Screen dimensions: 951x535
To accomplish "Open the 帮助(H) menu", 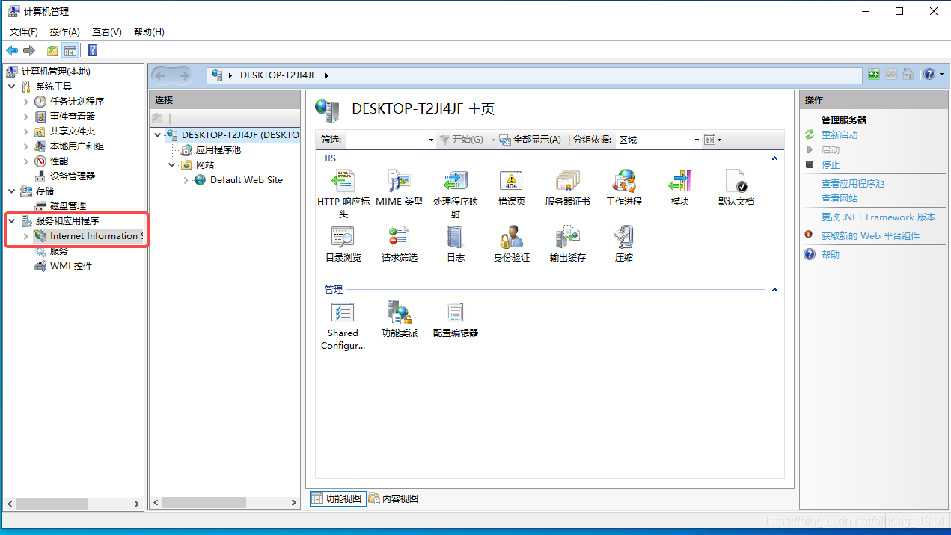I will pos(149,32).
